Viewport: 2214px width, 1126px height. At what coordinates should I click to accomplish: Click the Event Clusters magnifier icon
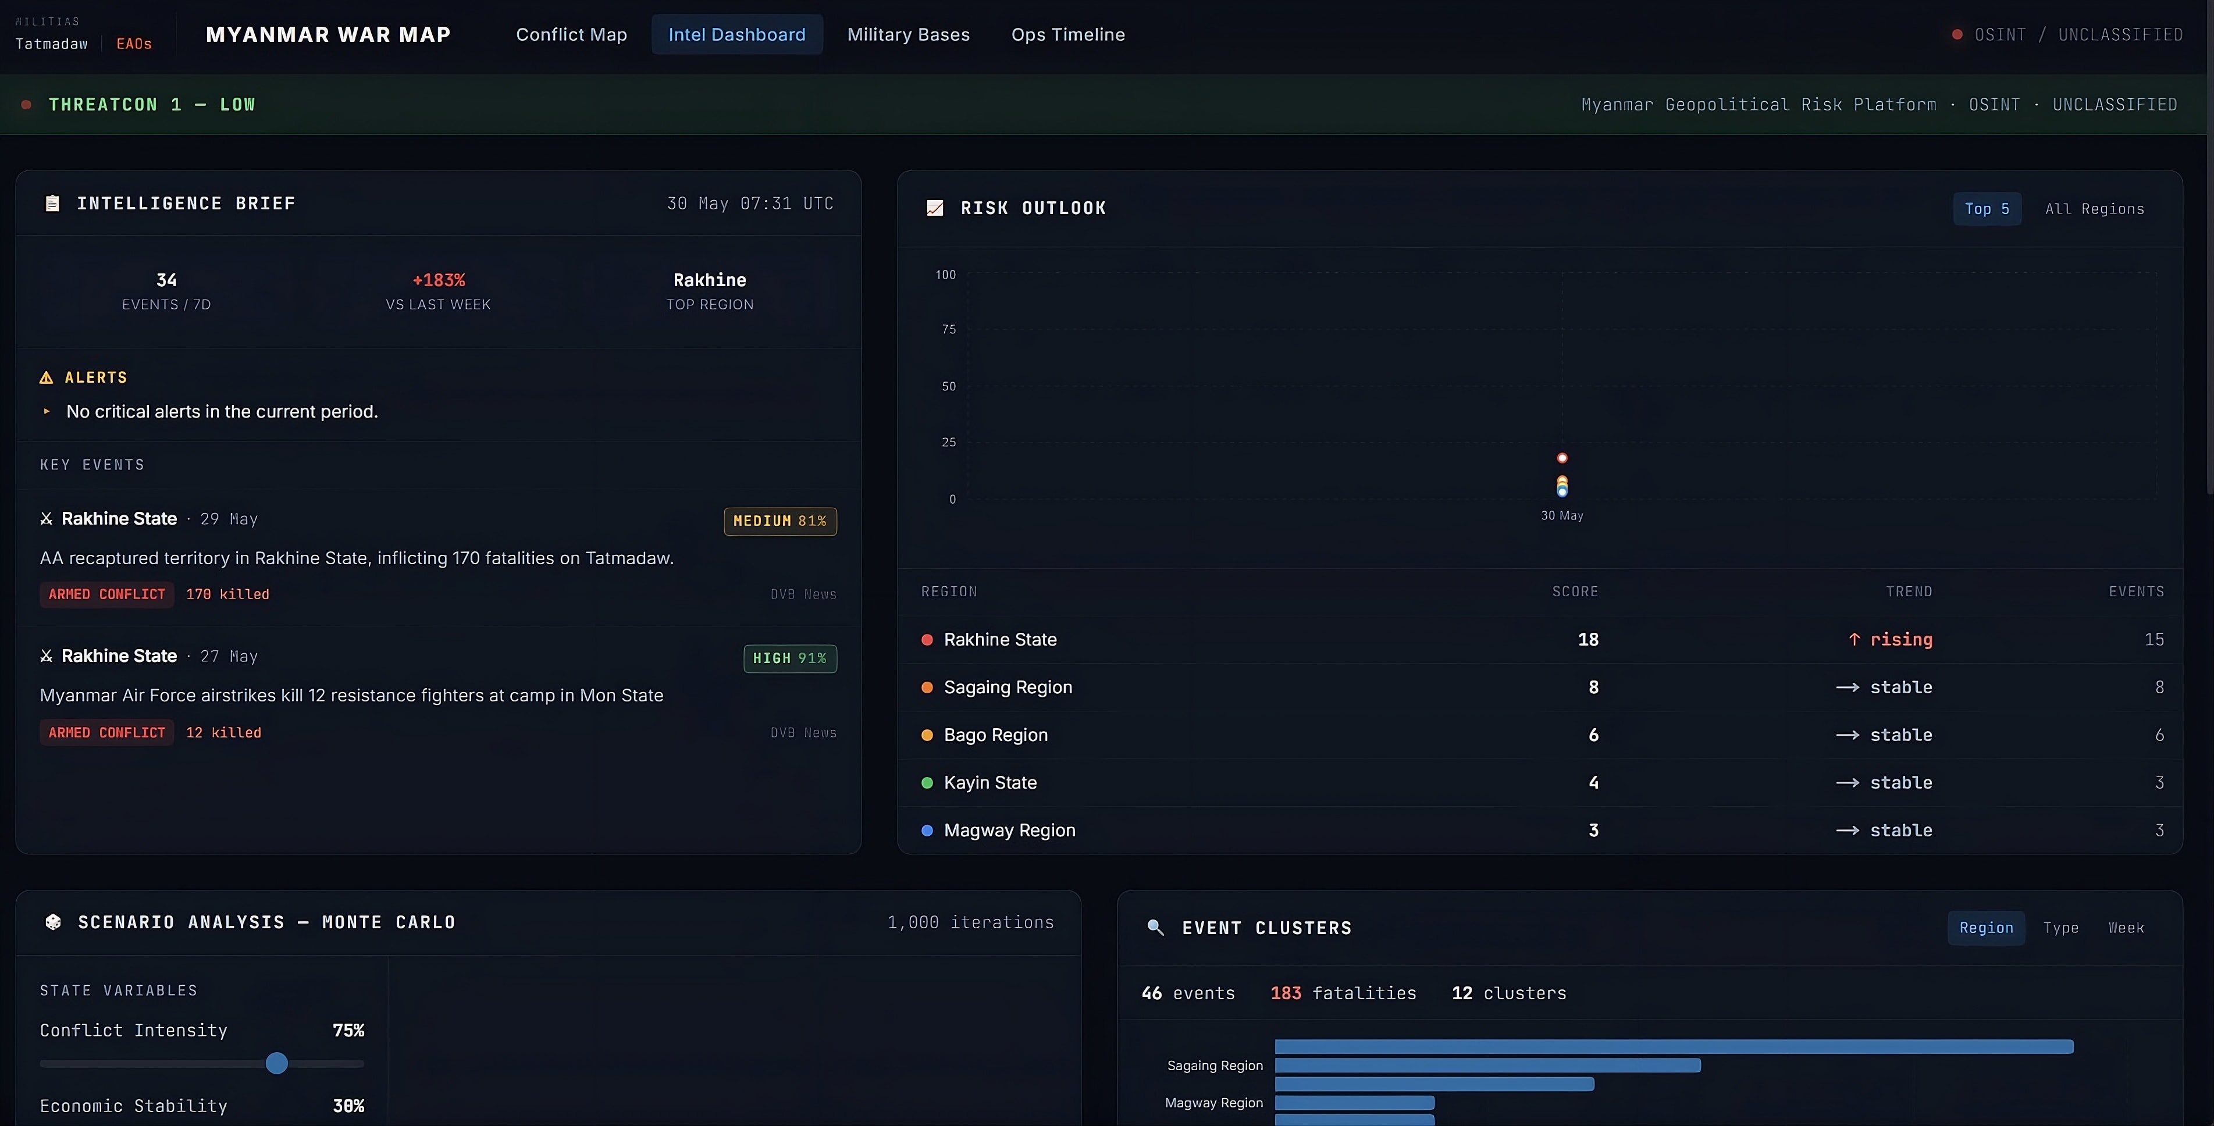click(1155, 928)
